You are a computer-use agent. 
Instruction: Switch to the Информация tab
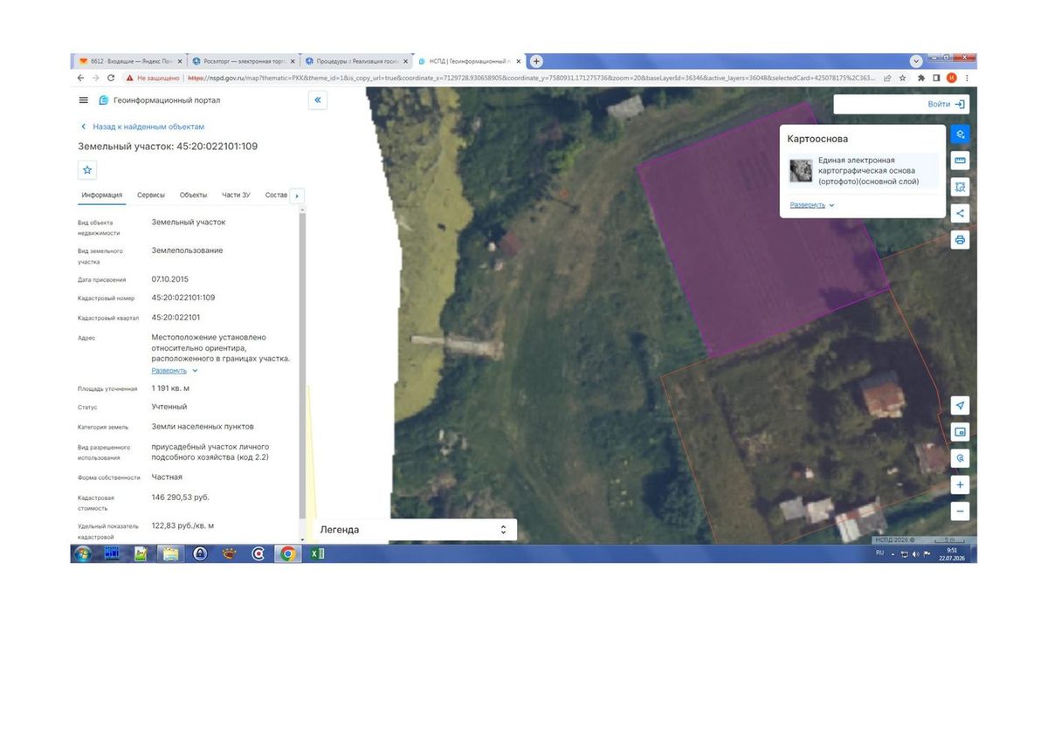pyautogui.click(x=101, y=196)
